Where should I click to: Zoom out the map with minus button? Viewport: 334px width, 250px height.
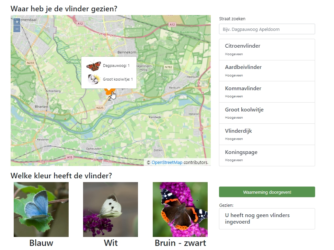[17, 29]
